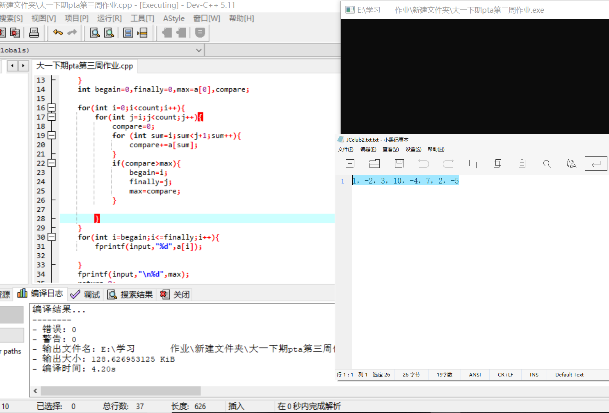Click the black console window area
This screenshot has height=413, width=609.
click(x=474, y=76)
